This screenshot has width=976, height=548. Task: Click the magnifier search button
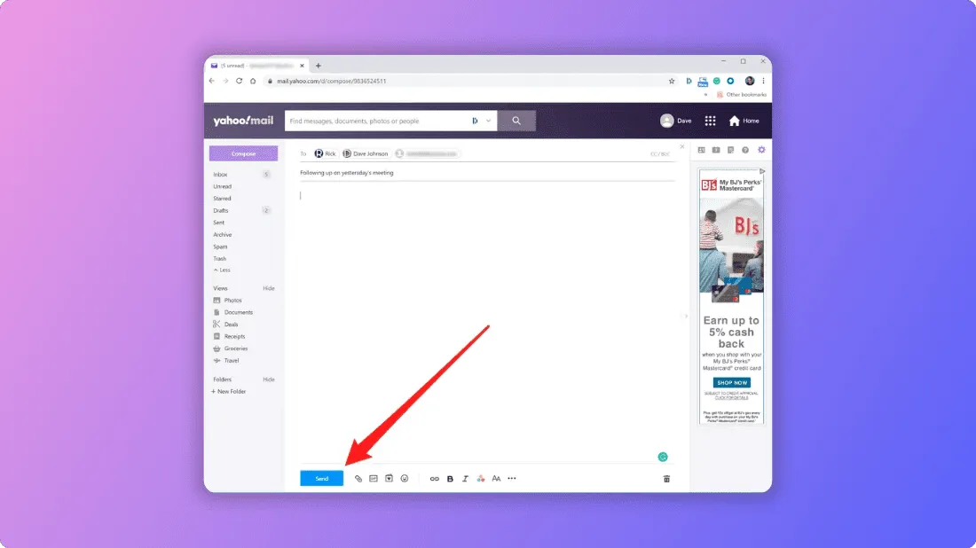(516, 121)
